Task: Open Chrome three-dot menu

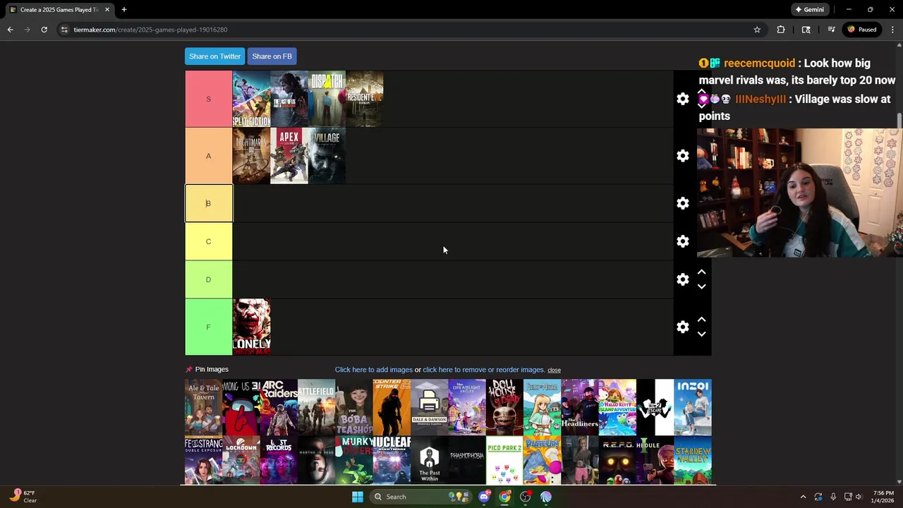Action: (x=892, y=30)
